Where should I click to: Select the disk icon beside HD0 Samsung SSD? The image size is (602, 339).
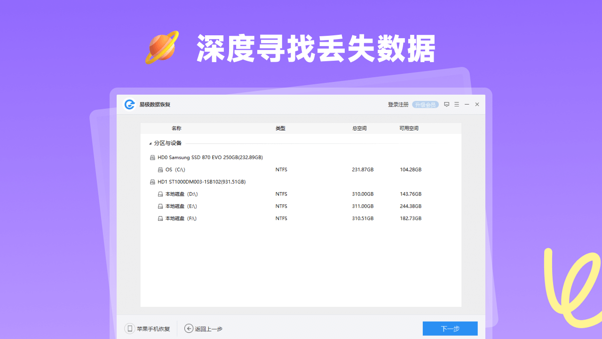(x=152, y=157)
